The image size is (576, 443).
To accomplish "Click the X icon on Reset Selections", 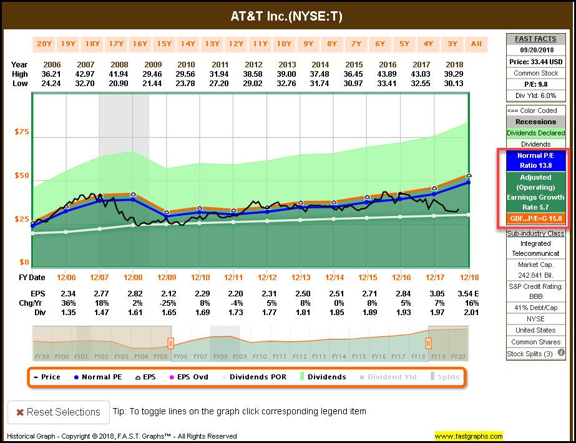I will (21, 412).
